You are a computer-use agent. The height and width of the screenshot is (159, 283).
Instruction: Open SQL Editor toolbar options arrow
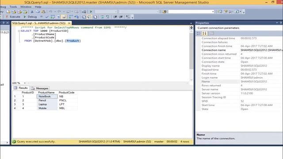click(132, 17)
